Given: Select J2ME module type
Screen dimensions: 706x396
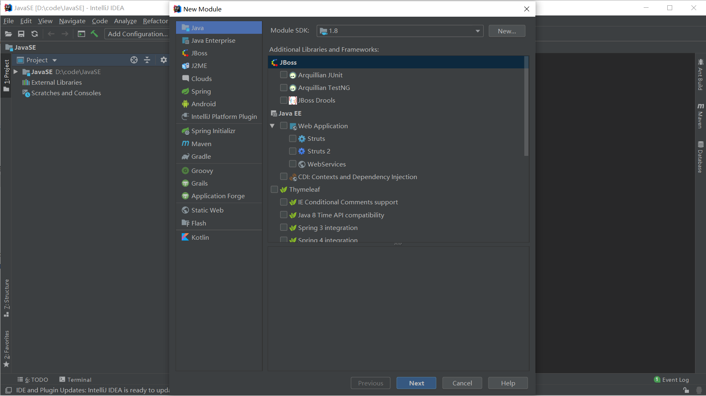Looking at the screenshot, I should pos(219,66).
